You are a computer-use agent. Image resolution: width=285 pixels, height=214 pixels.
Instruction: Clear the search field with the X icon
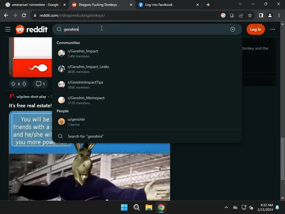[232, 29]
